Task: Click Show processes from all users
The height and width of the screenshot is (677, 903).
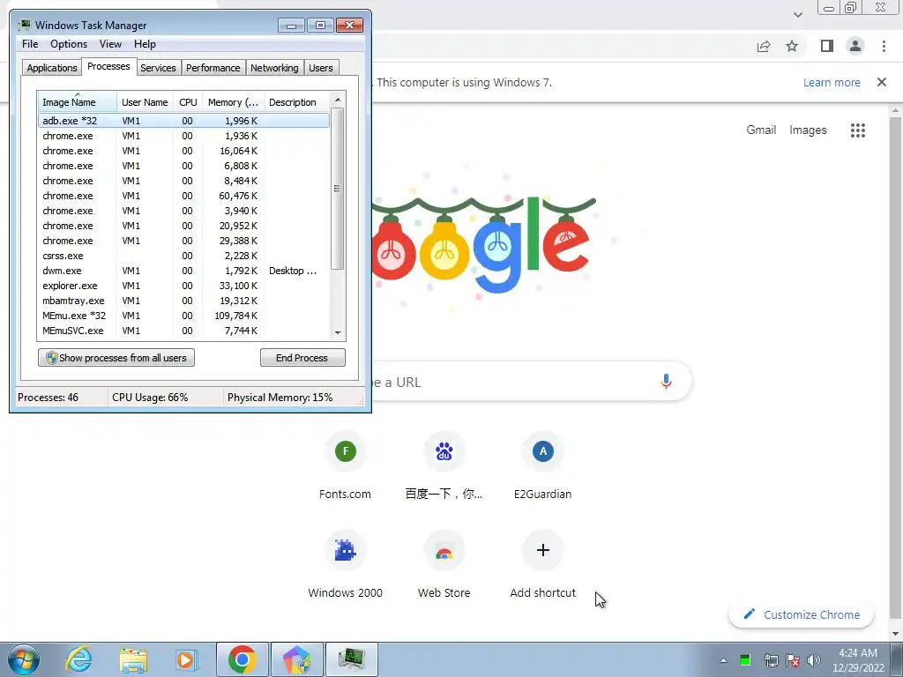Action: click(x=116, y=358)
